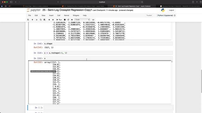Screen dimensions: 202x113
Task: Open the Widgets menu
Action: (x=76, y=15)
